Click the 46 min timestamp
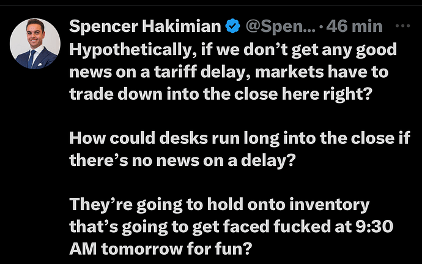Viewport: 422px width, 264px height. (354, 26)
